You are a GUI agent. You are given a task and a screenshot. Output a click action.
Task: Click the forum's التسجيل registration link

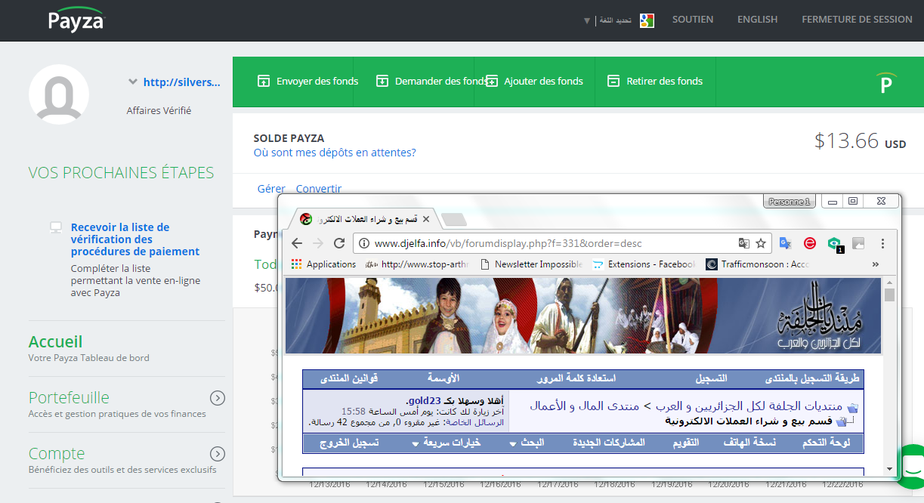[x=711, y=378]
